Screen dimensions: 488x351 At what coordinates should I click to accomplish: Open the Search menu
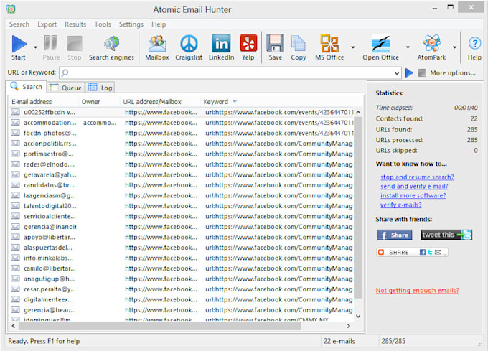tap(19, 24)
